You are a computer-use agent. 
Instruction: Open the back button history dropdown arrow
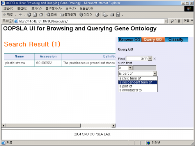click(x=16, y=15)
